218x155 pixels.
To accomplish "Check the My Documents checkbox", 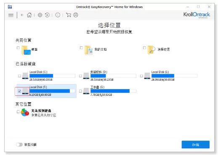I will point(81,48).
